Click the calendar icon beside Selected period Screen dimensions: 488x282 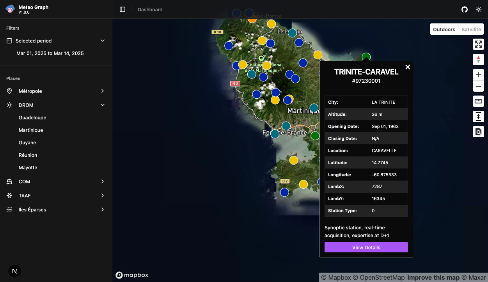(x=9, y=41)
